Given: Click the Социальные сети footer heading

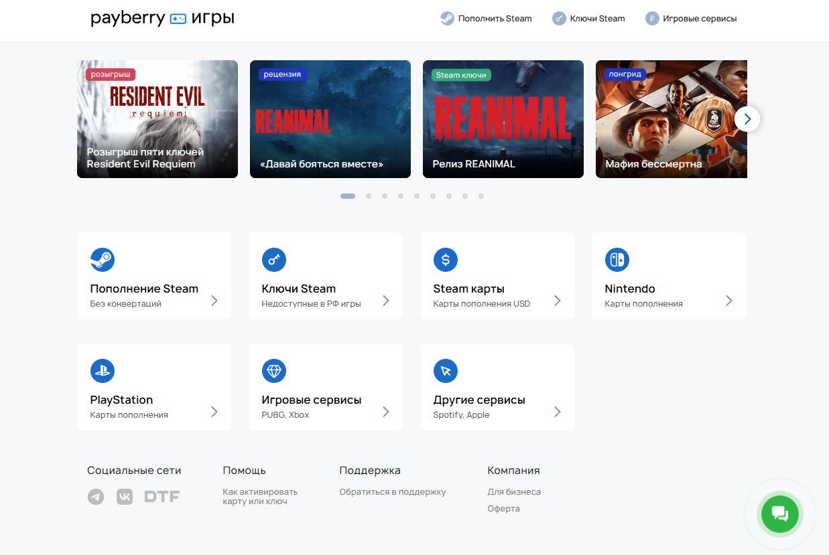Looking at the screenshot, I should 134,470.
